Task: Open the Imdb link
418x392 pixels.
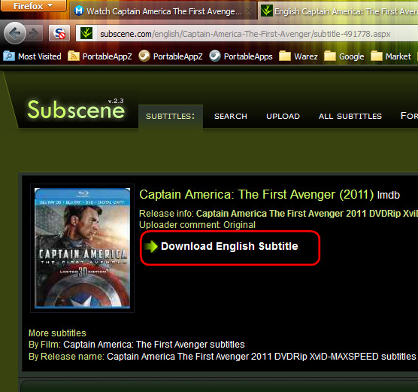Action: click(389, 195)
